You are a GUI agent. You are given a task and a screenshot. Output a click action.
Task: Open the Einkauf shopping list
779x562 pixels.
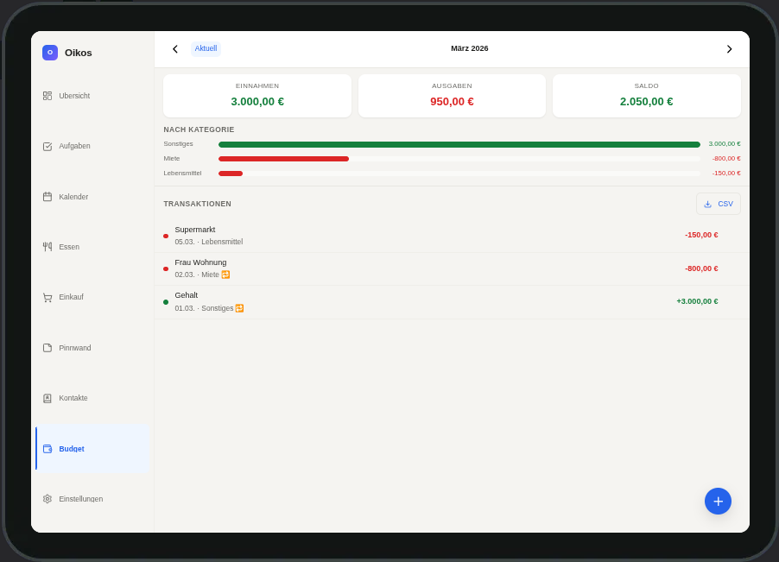pyautogui.click(x=92, y=297)
